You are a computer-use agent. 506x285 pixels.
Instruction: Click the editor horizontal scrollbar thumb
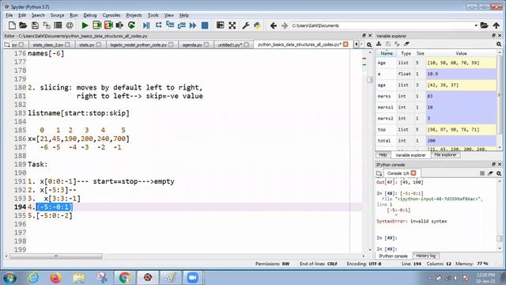coord(56,256)
